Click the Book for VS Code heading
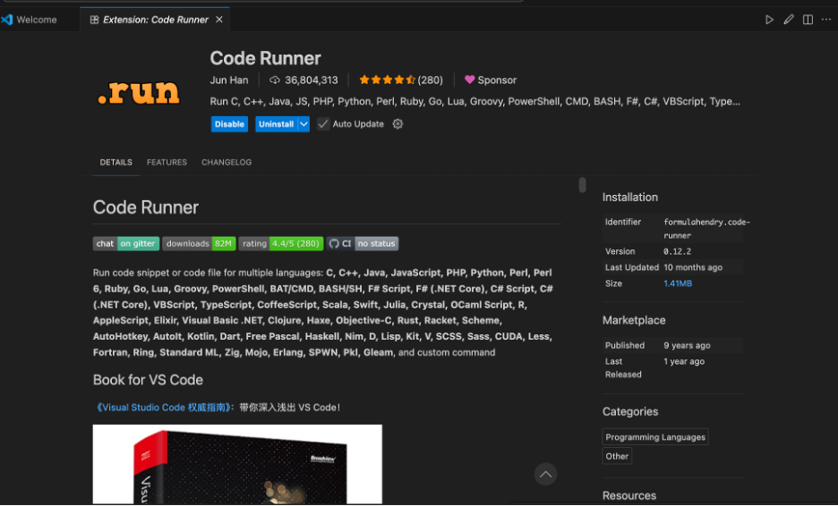This screenshot has width=838, height=506. coord(148,380)
